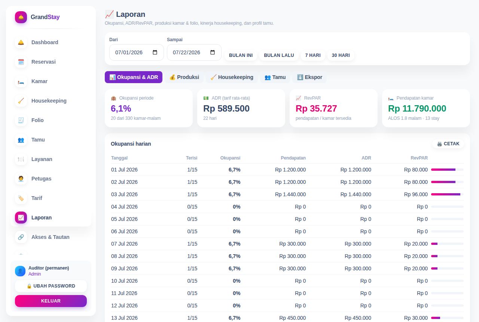This screenshot has width=479, height=322.
Task: Click the Admin role label
Action: point(35,274)
